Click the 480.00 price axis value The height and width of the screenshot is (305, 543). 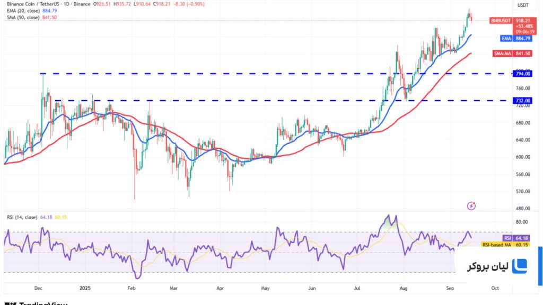pos(523,209)
